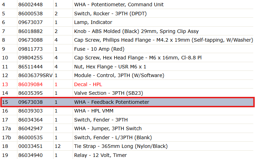
Task: Select row 4 WHA - Potentiometer, Command Unit
Action: click(127, 5)
